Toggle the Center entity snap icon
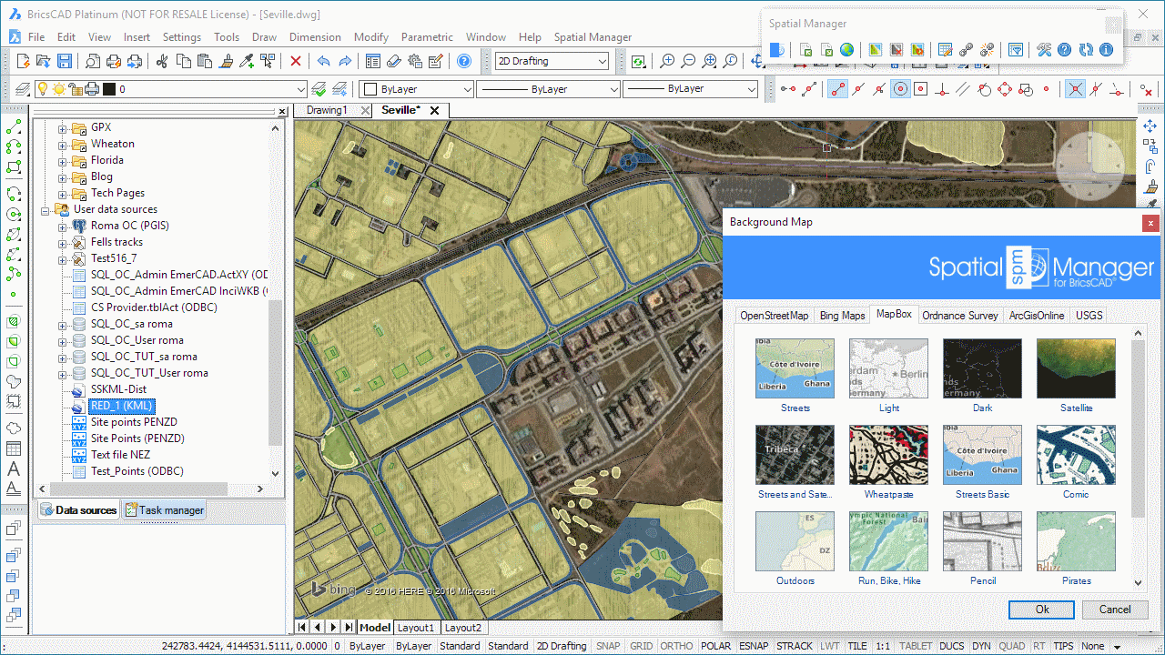Viewport: 1165px width, 655px height. click(x=900, y=88)
